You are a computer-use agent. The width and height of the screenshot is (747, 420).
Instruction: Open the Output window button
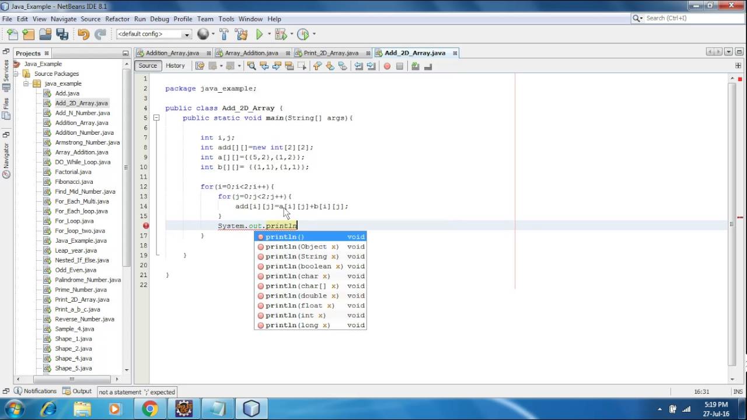(77, 391)
